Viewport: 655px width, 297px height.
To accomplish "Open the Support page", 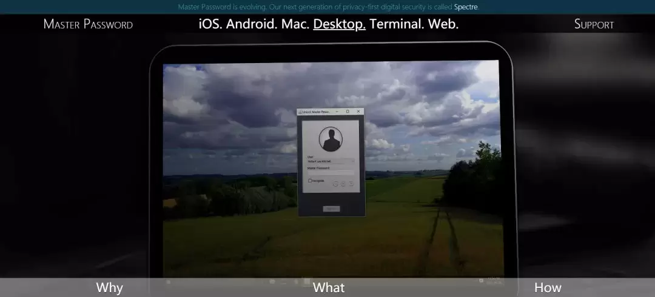I will [594, 24].
